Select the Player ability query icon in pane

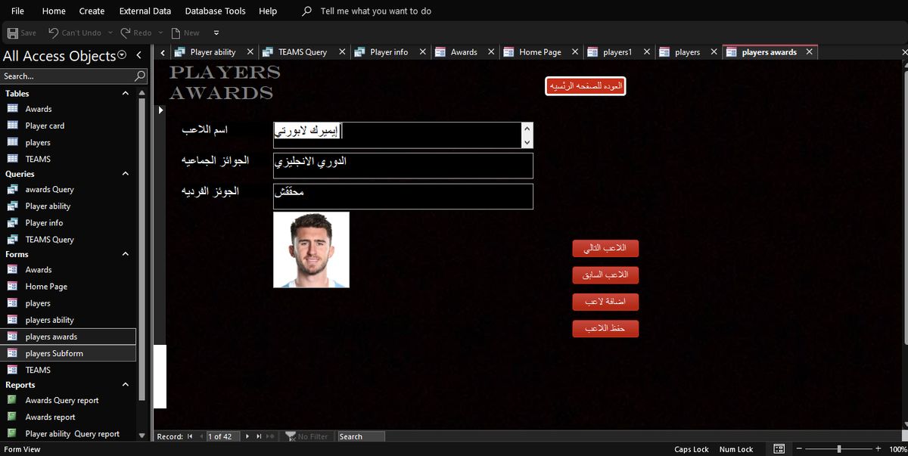pos(12,206)
